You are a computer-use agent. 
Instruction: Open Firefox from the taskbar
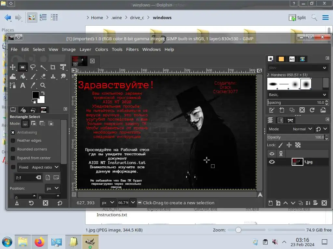[39, 242]
